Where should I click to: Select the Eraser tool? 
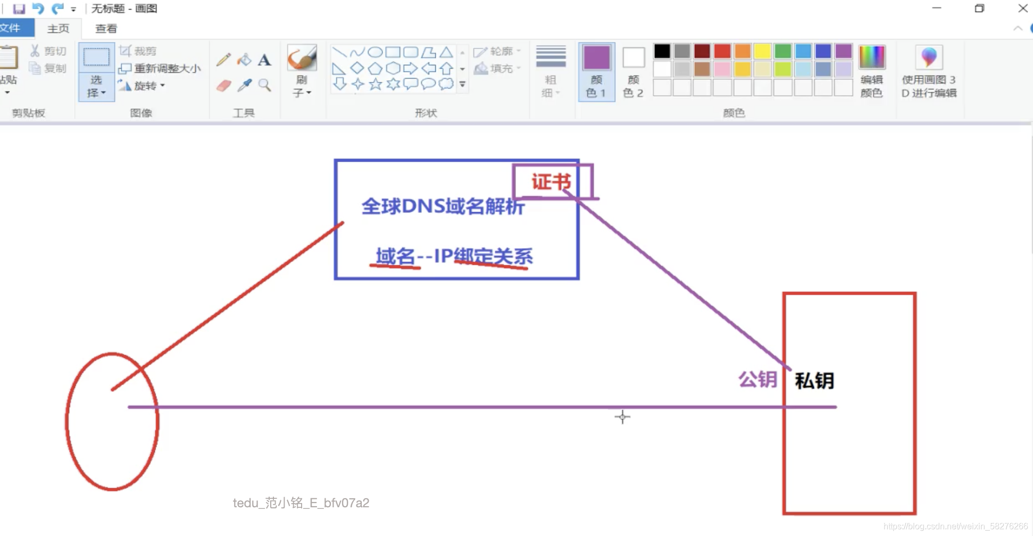point(223,86)
